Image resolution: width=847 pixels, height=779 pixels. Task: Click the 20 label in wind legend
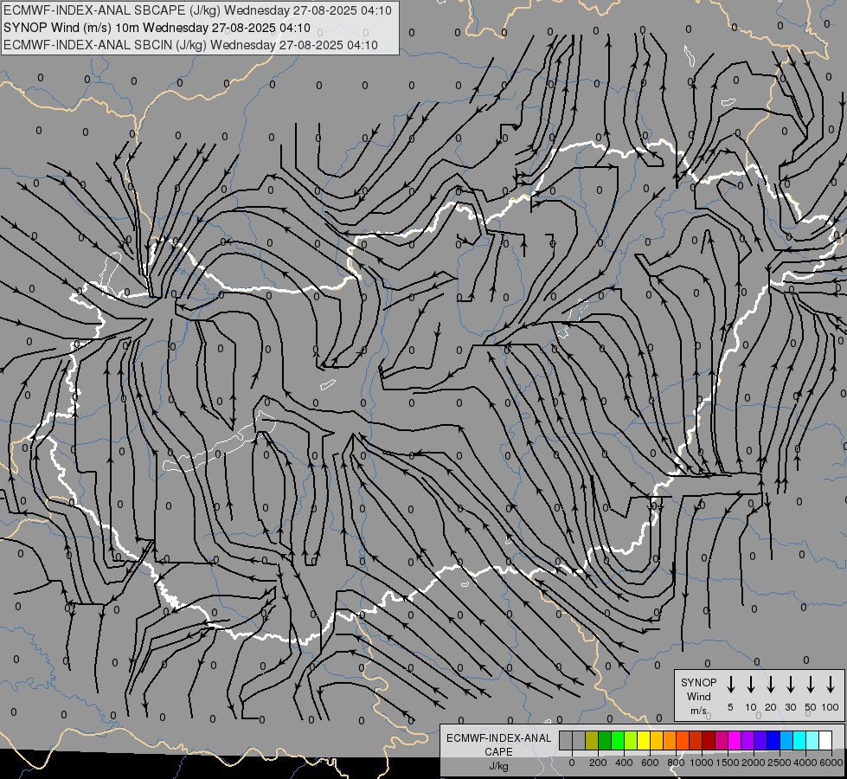point(771,707)
